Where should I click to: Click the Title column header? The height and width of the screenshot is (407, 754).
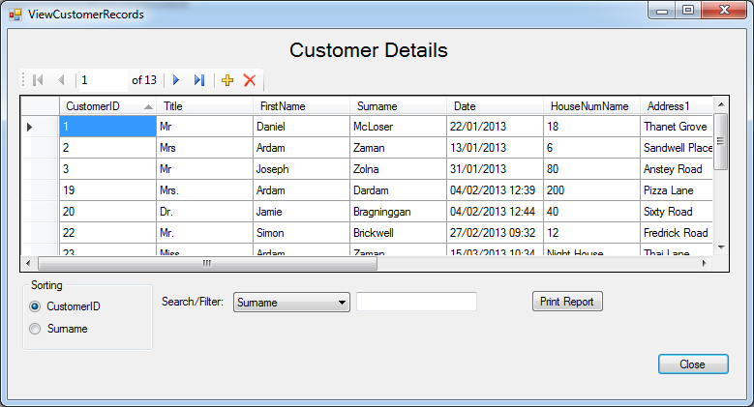click(204, 106)
